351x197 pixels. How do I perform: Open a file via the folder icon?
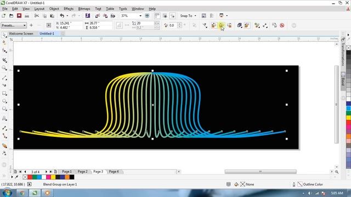click(11, 16)
